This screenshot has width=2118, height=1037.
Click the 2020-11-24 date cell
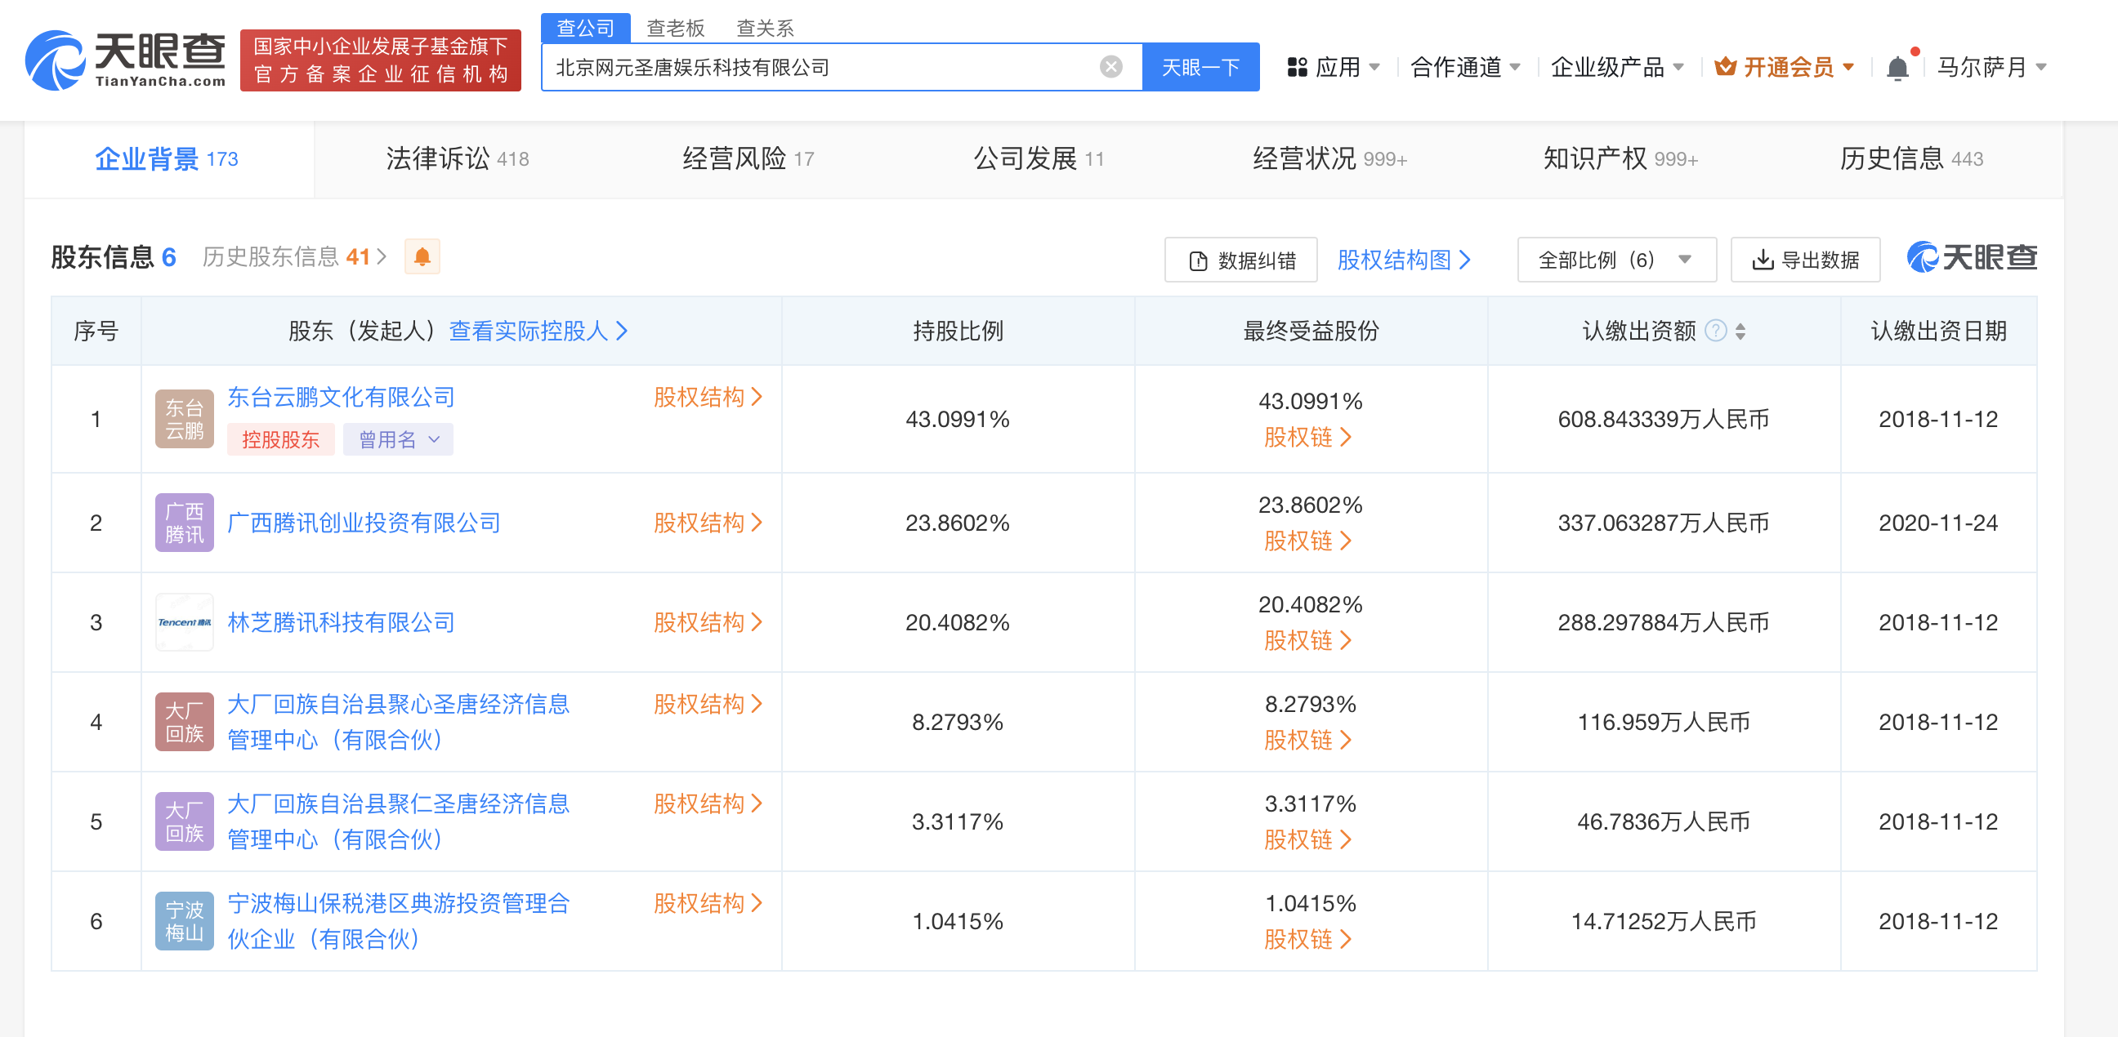pyautogui.click(x=1937, y=522)
